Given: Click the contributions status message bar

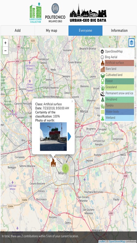Looking at the screenshot, I should click(68, 236).
